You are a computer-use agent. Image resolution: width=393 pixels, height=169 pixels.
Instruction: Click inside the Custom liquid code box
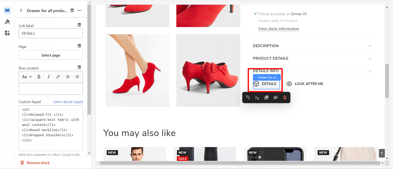51,128
